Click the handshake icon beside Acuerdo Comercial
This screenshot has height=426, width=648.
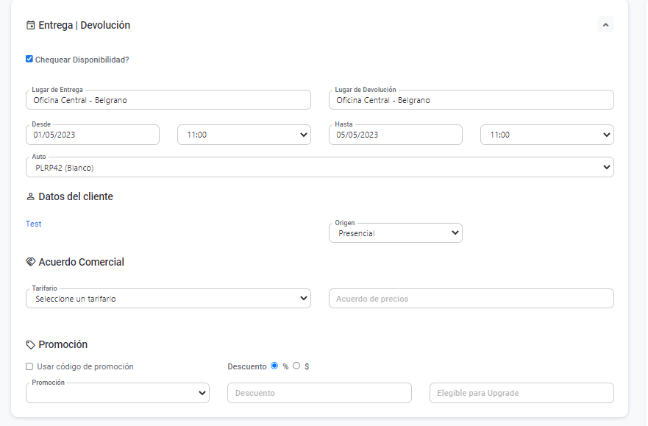click(x=30, y=262)
